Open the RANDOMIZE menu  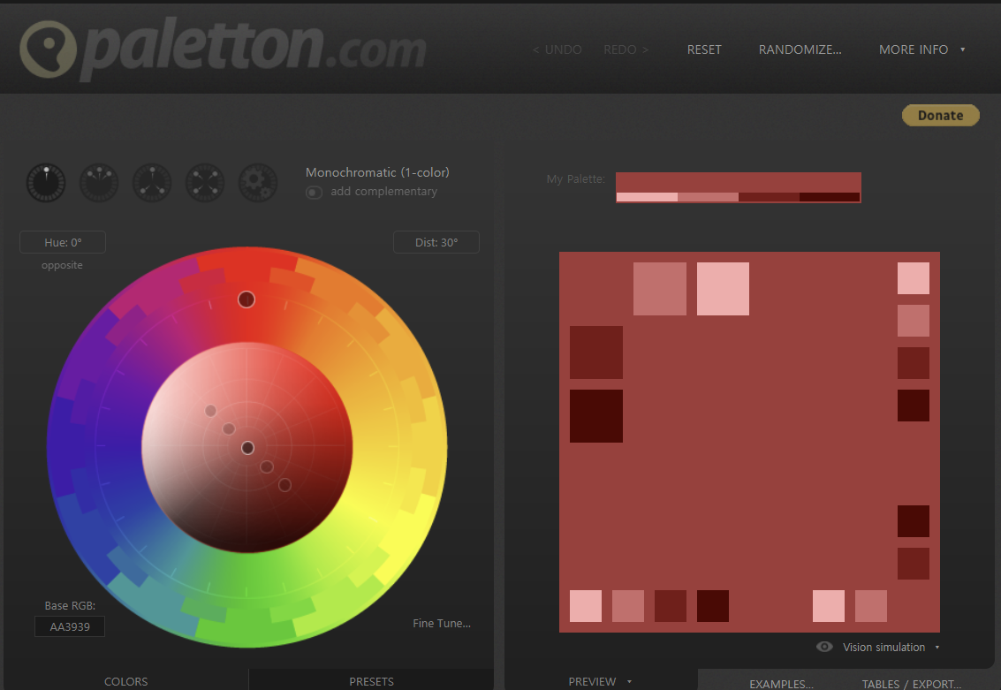800,49
